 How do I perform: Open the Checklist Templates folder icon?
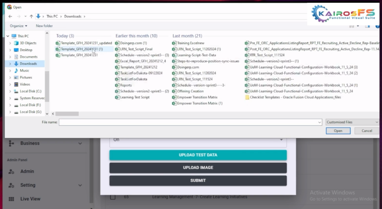247,97
